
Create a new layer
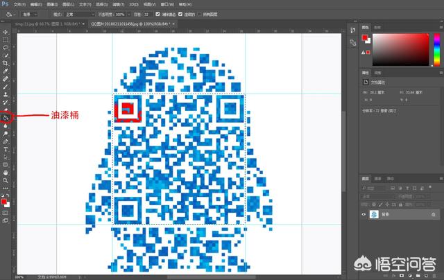pyautogui.click(x=426, y=275)
